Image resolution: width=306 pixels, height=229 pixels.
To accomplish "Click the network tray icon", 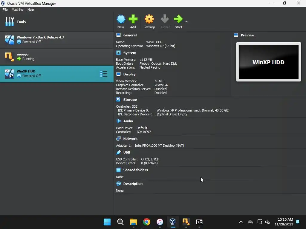I will tap(260, 222).
